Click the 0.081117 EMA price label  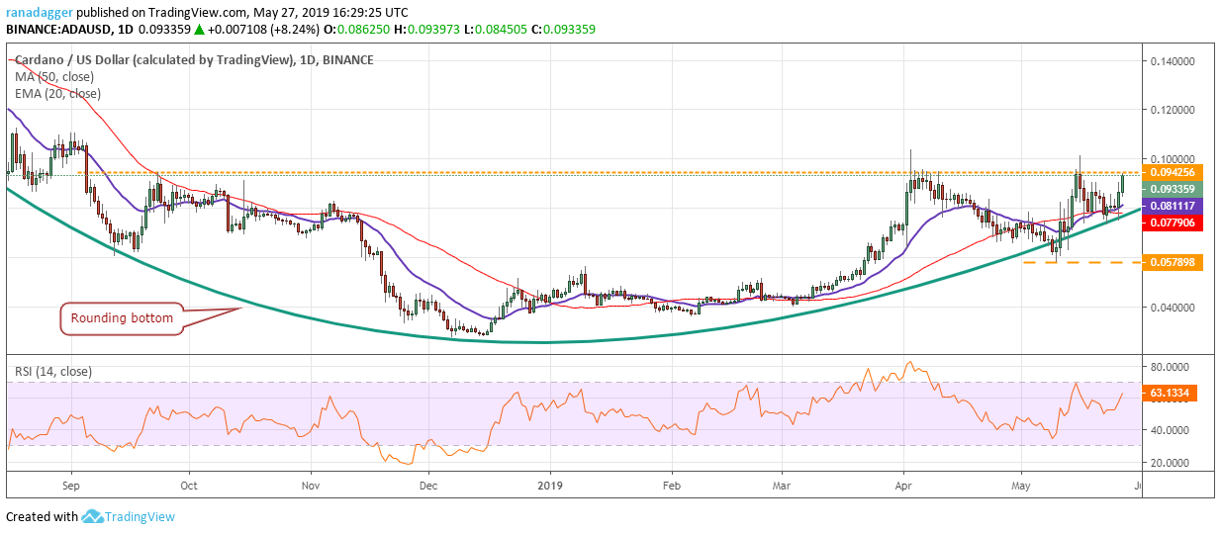(1173, 206)
